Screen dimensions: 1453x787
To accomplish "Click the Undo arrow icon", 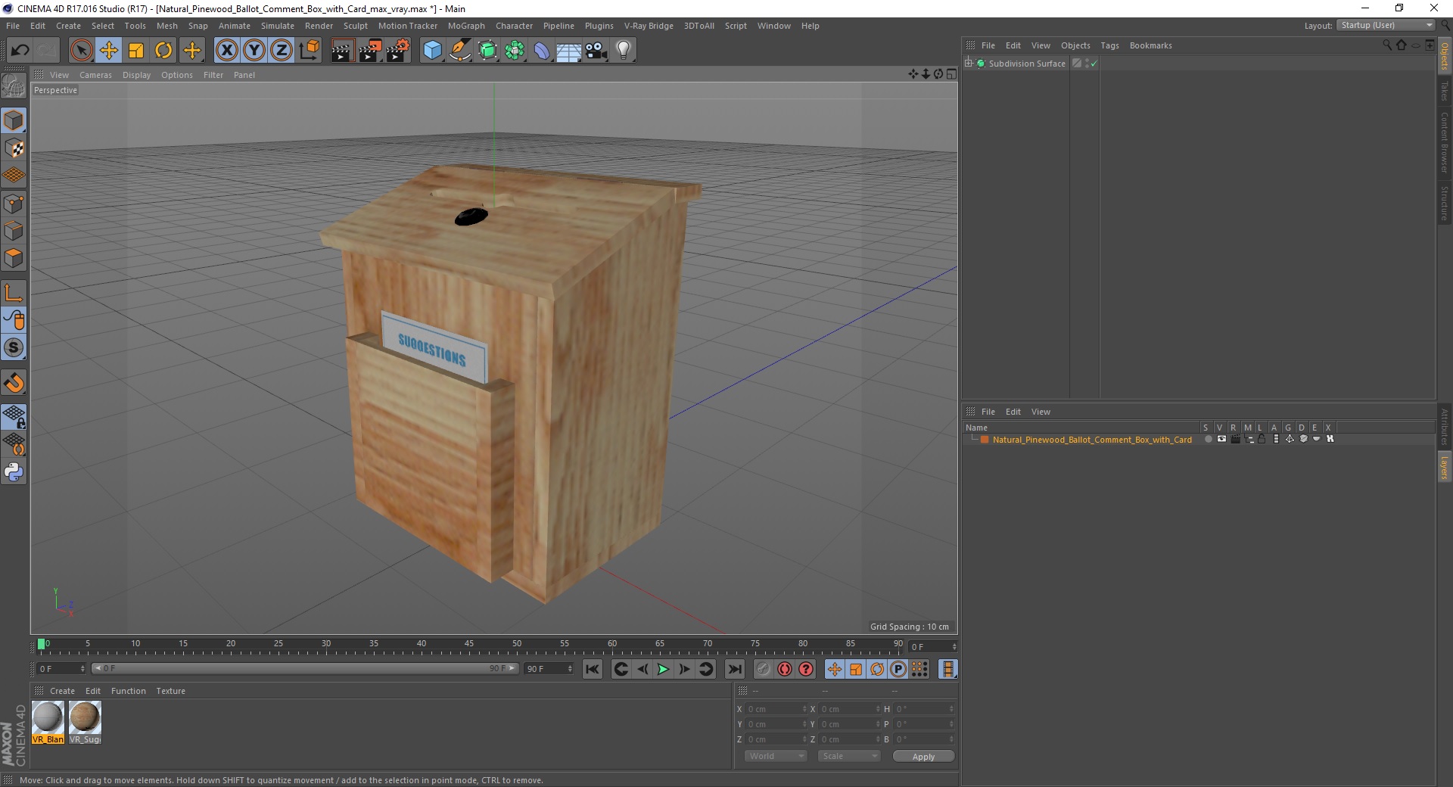I will tap(20, 51).
